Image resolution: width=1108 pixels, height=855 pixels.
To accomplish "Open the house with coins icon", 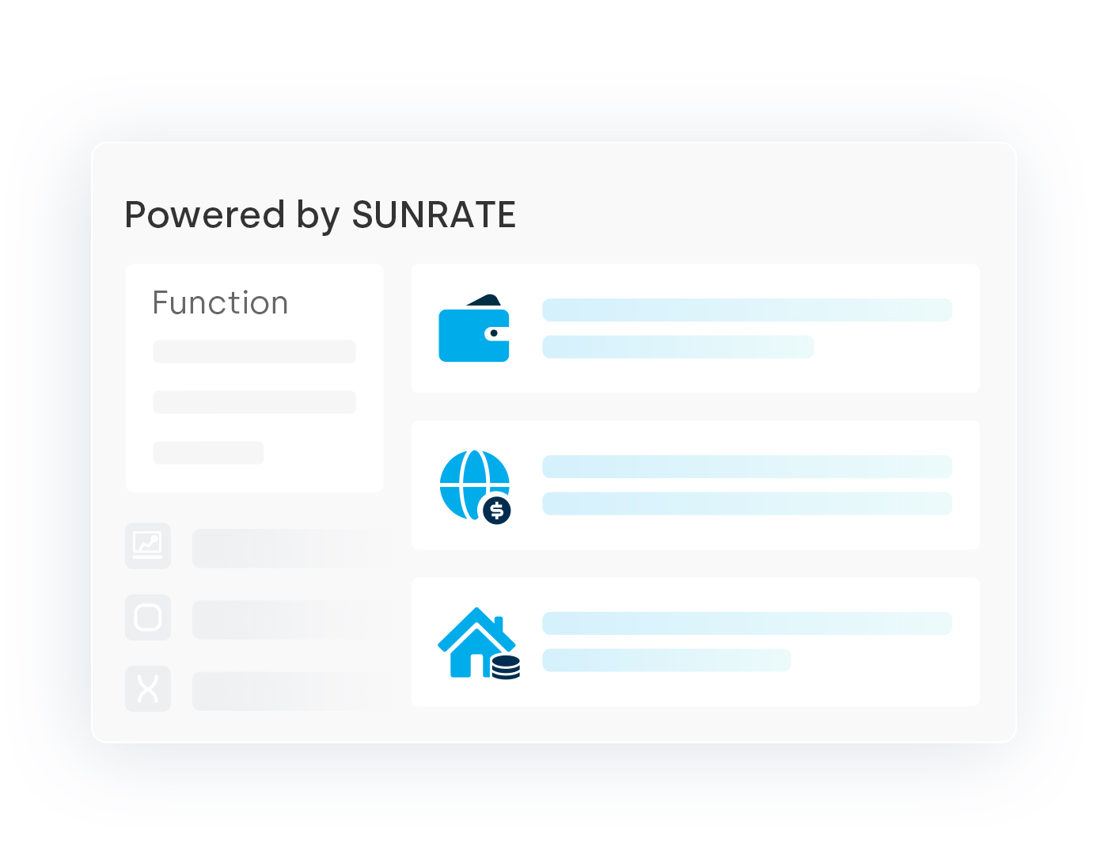I will (x=478, y=643).
